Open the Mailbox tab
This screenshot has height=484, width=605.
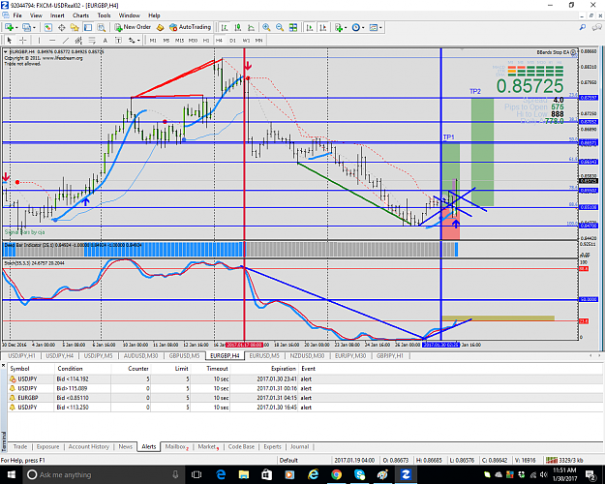click(x=176, y=446)
